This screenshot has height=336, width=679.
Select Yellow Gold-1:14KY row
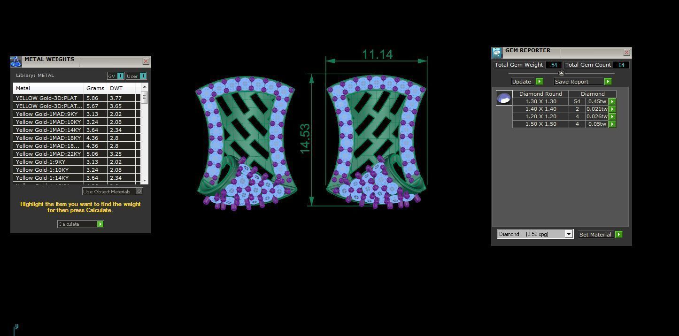(x=77, y=178)
